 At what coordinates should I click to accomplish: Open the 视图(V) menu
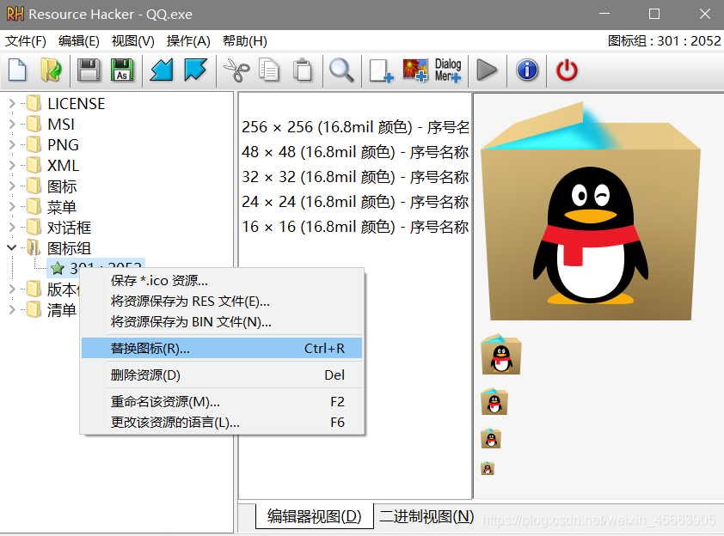click(133, 41)
